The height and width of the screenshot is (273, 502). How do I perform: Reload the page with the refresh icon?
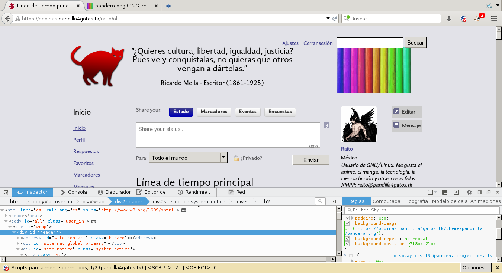tap(335, 19)
